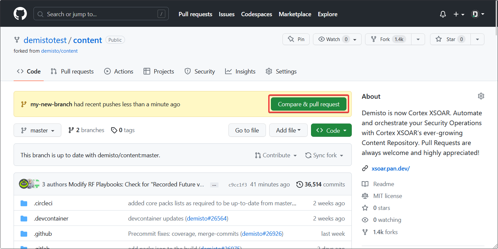This screenshot has height=249, width=498.
Task: Open the notifications bell
Action: click(443, 14)
